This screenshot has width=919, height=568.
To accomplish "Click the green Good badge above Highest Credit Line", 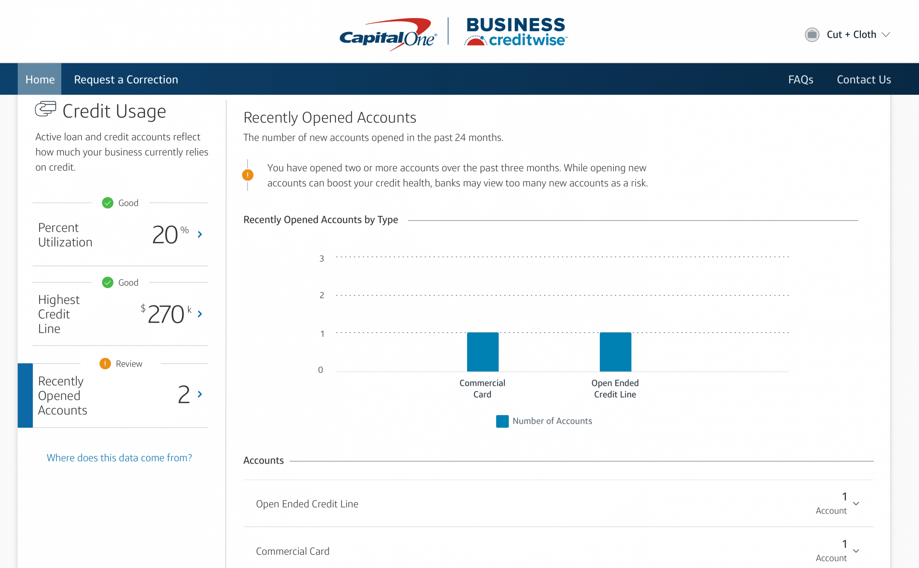I will point(107,282).
